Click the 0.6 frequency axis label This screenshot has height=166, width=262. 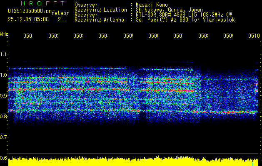coord(3,158)
